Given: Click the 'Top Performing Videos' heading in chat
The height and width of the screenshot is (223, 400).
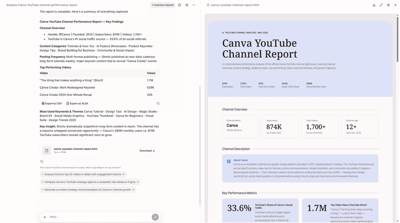Looking at the screenshot, I should coord(55,67).
